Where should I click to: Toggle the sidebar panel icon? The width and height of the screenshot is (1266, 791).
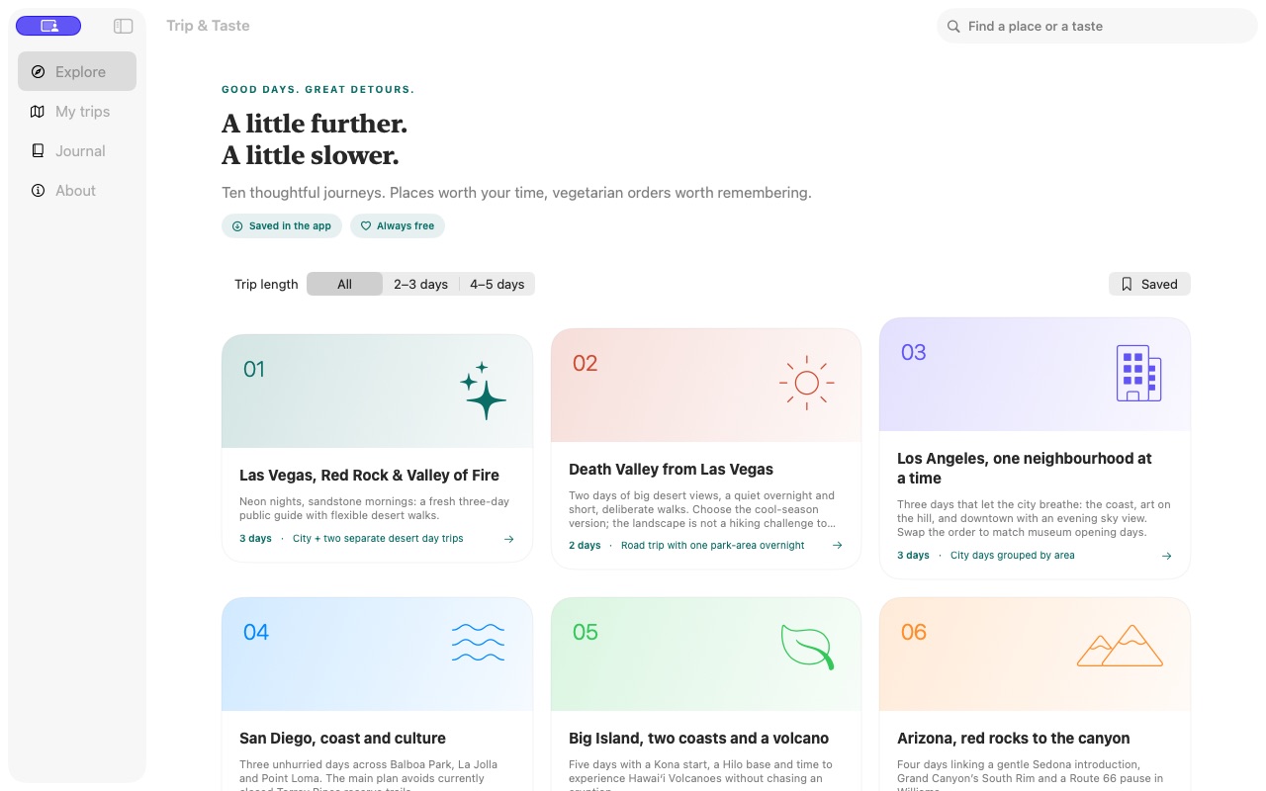(x=124, y=26)
